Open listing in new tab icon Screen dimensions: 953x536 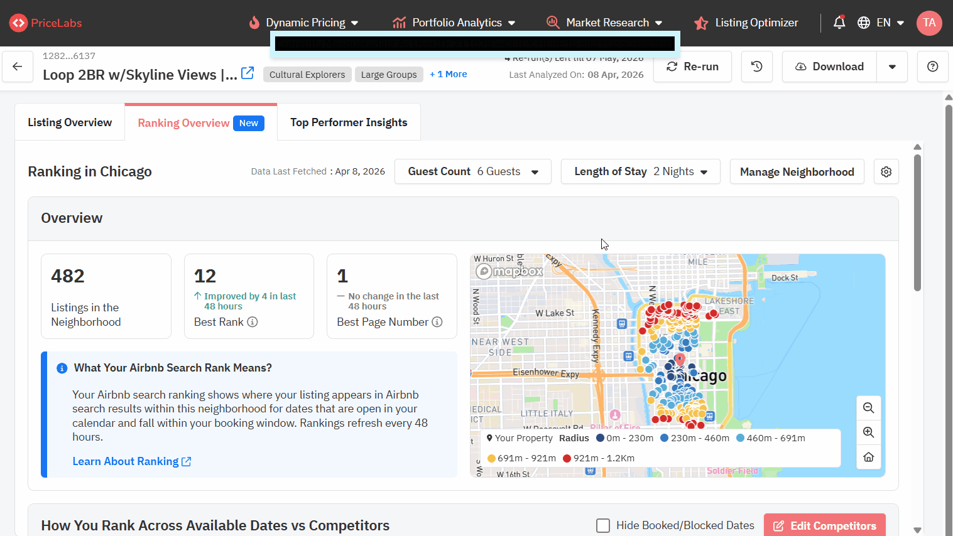[x=248, y=73]
